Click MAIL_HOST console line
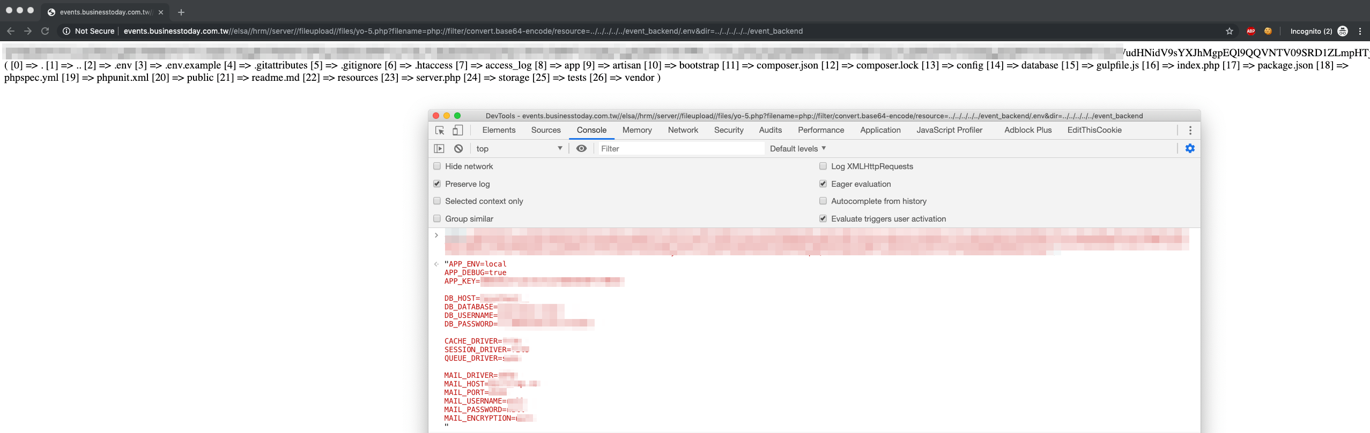Image resolution: width=1370 pixels, height=433 pixels. click(x=492, y=384)
